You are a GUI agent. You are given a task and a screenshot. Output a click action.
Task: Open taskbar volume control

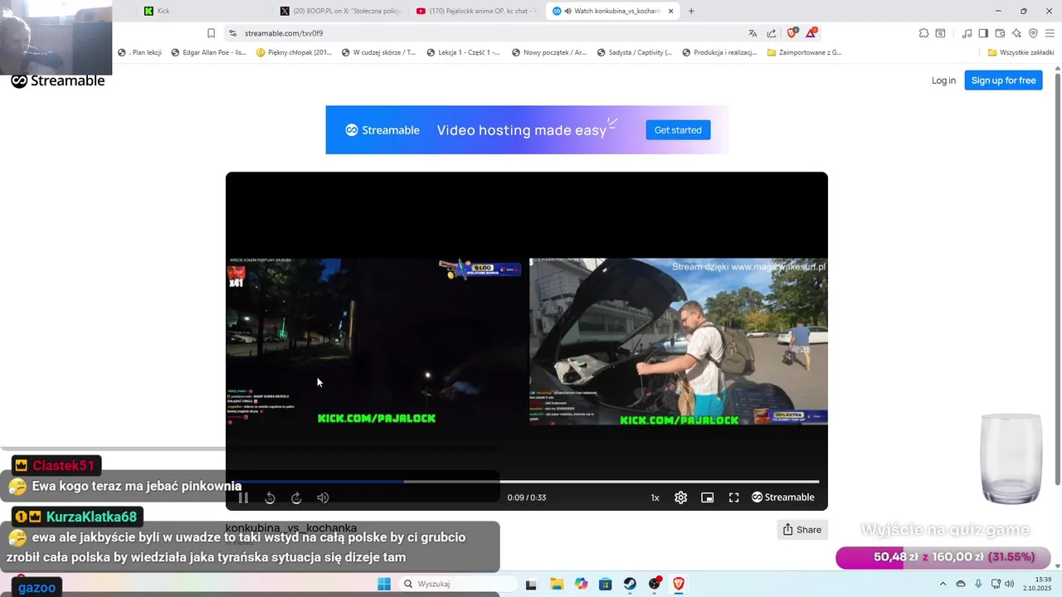pyautogui.click(x=1010, y=584)
